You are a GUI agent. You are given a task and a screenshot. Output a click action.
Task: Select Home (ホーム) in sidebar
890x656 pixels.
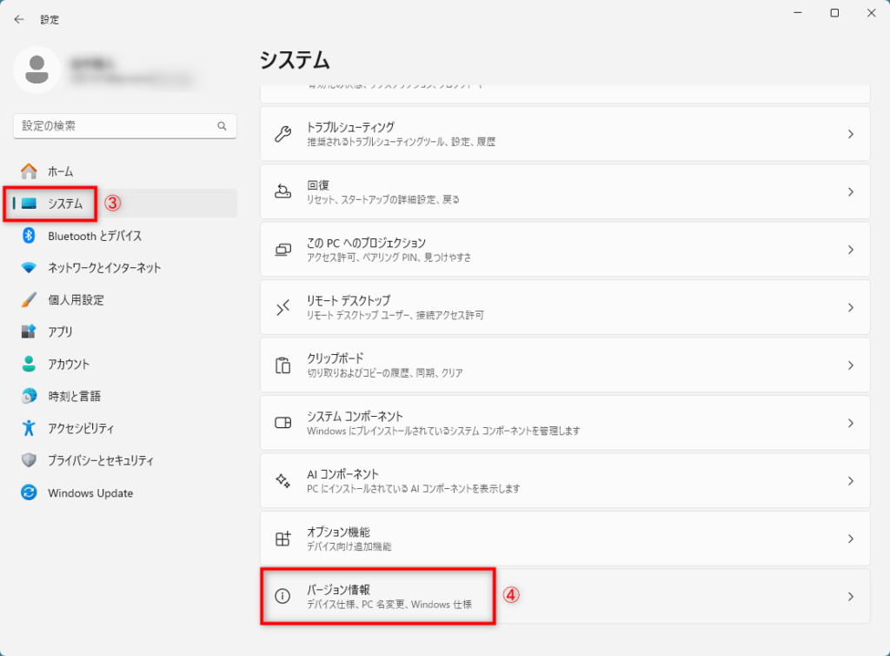click(61, 171)
